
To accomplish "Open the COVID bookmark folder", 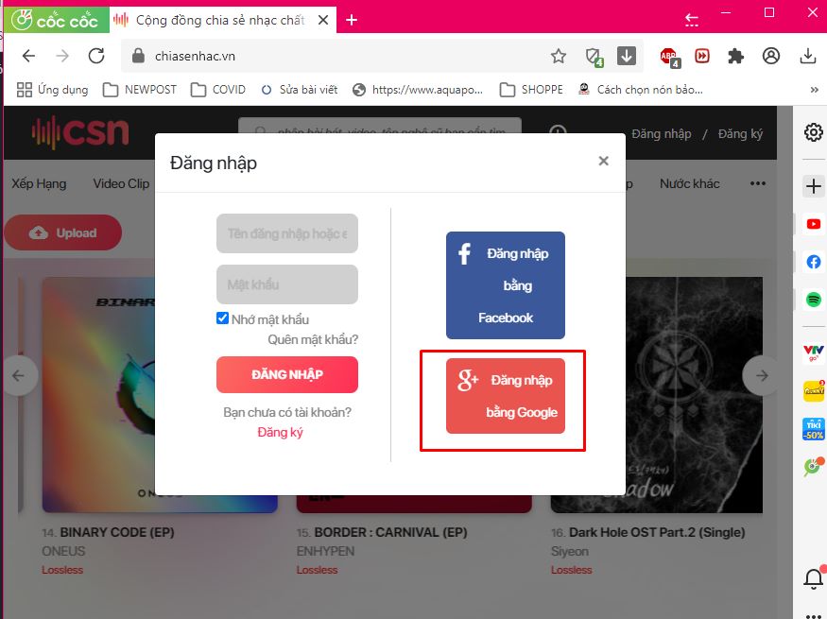I will click(x=217, y=90).
